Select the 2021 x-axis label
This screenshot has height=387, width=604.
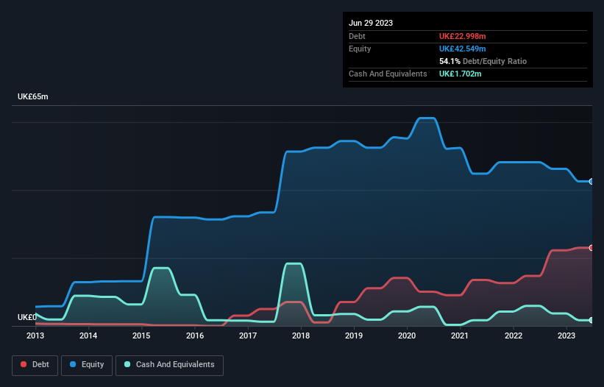[460, 335]
